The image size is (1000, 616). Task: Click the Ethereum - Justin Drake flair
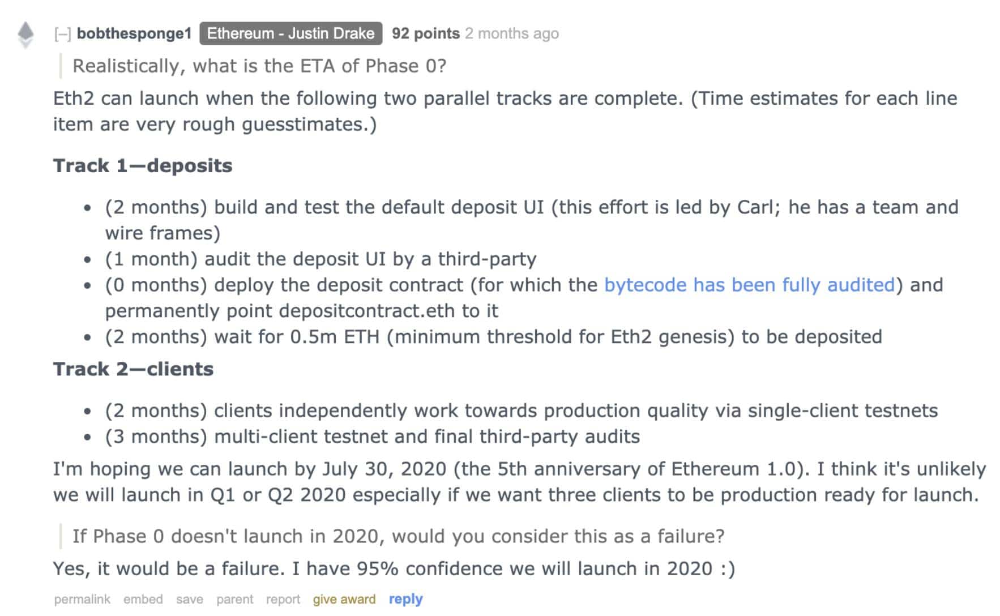(290, 33)
